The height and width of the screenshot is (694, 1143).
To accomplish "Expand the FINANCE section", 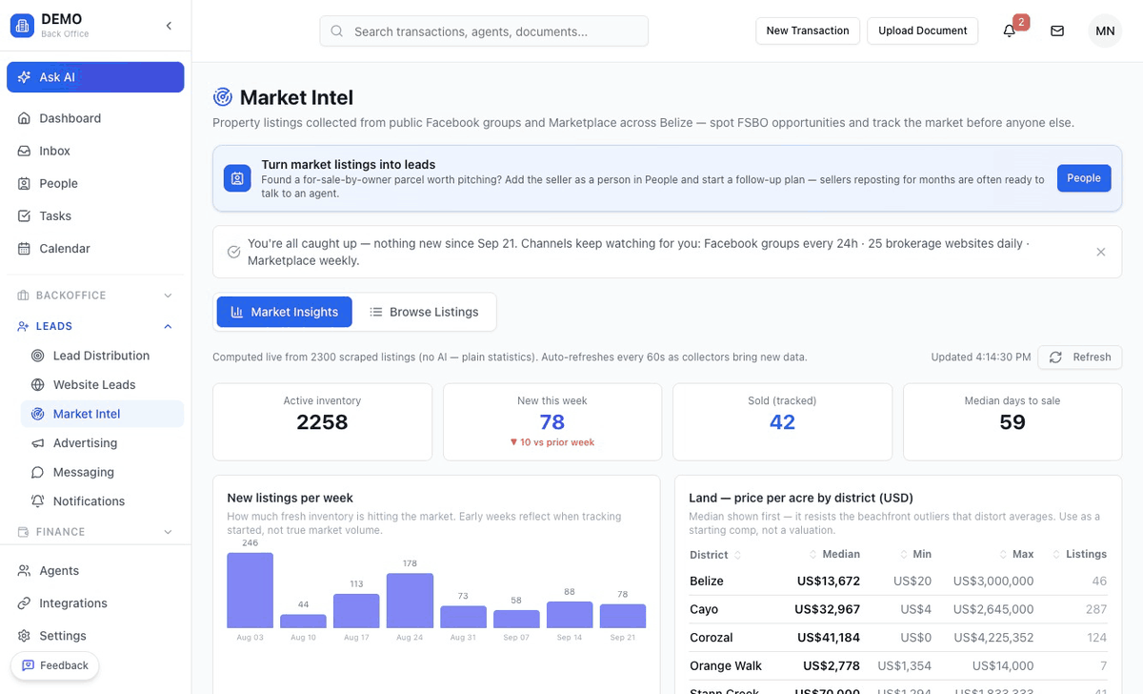I will tap(95, 532).
